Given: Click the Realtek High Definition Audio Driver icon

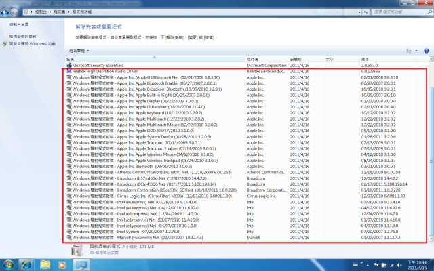Looking at the screenshot, I should 69,71.
